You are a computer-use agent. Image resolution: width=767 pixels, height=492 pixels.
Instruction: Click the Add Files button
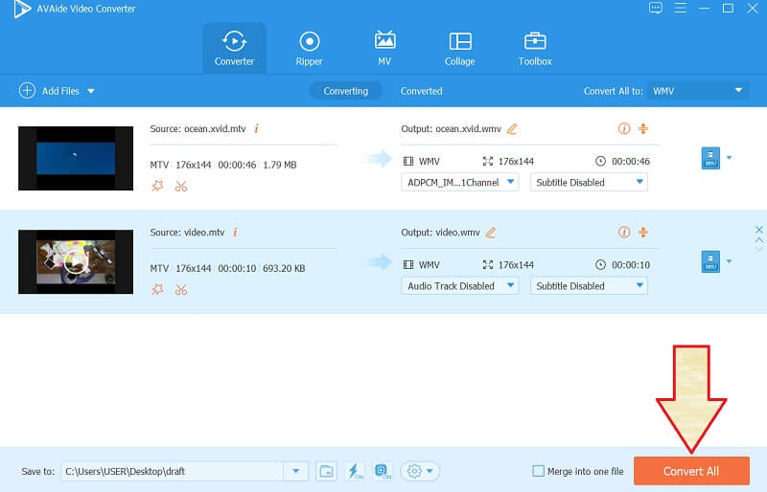point(49,91)
